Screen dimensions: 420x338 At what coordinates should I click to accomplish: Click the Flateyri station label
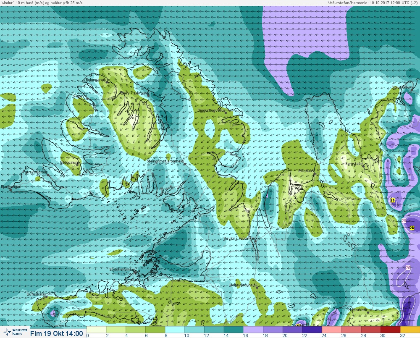(x=80, y=96)
